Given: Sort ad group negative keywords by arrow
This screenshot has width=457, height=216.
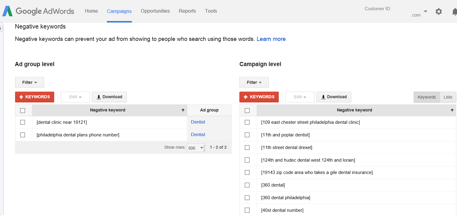Looking at the screenshot, I should (x=183, y=110).
